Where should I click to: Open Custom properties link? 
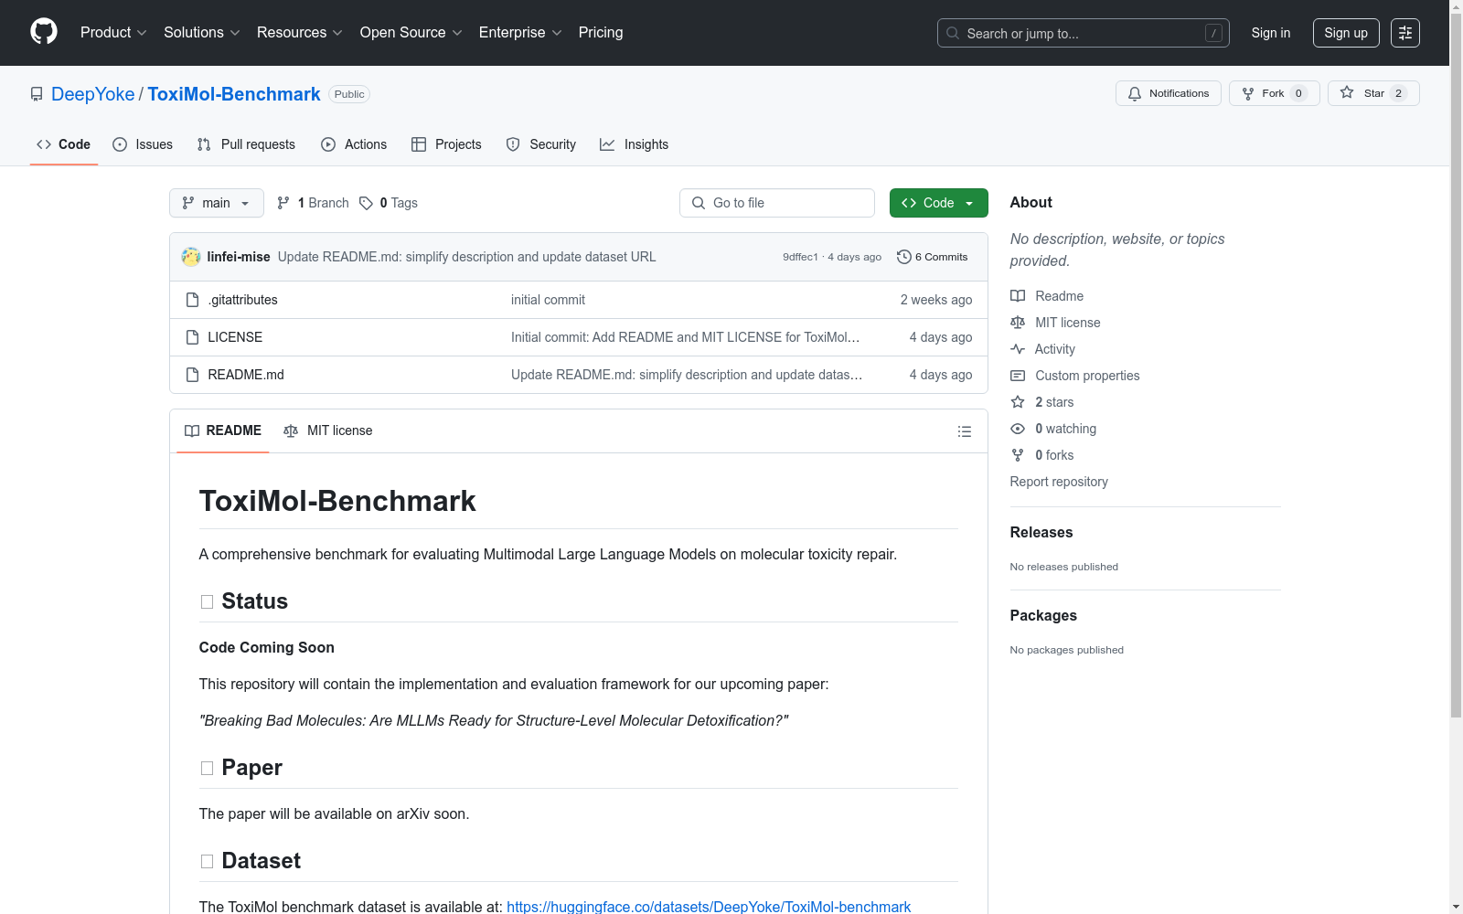coord(1075,376)
